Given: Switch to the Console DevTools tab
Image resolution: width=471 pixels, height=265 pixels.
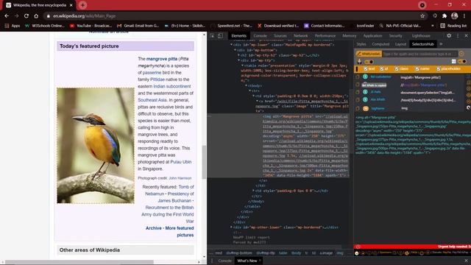Looking at the screenshot, I should click(x=260, y=36).
